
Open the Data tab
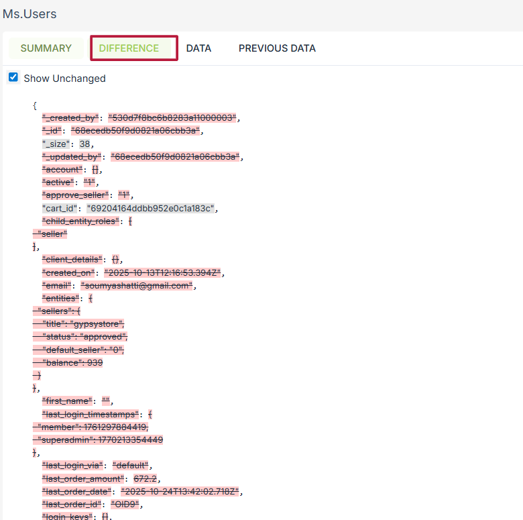[x=198, y=48]
